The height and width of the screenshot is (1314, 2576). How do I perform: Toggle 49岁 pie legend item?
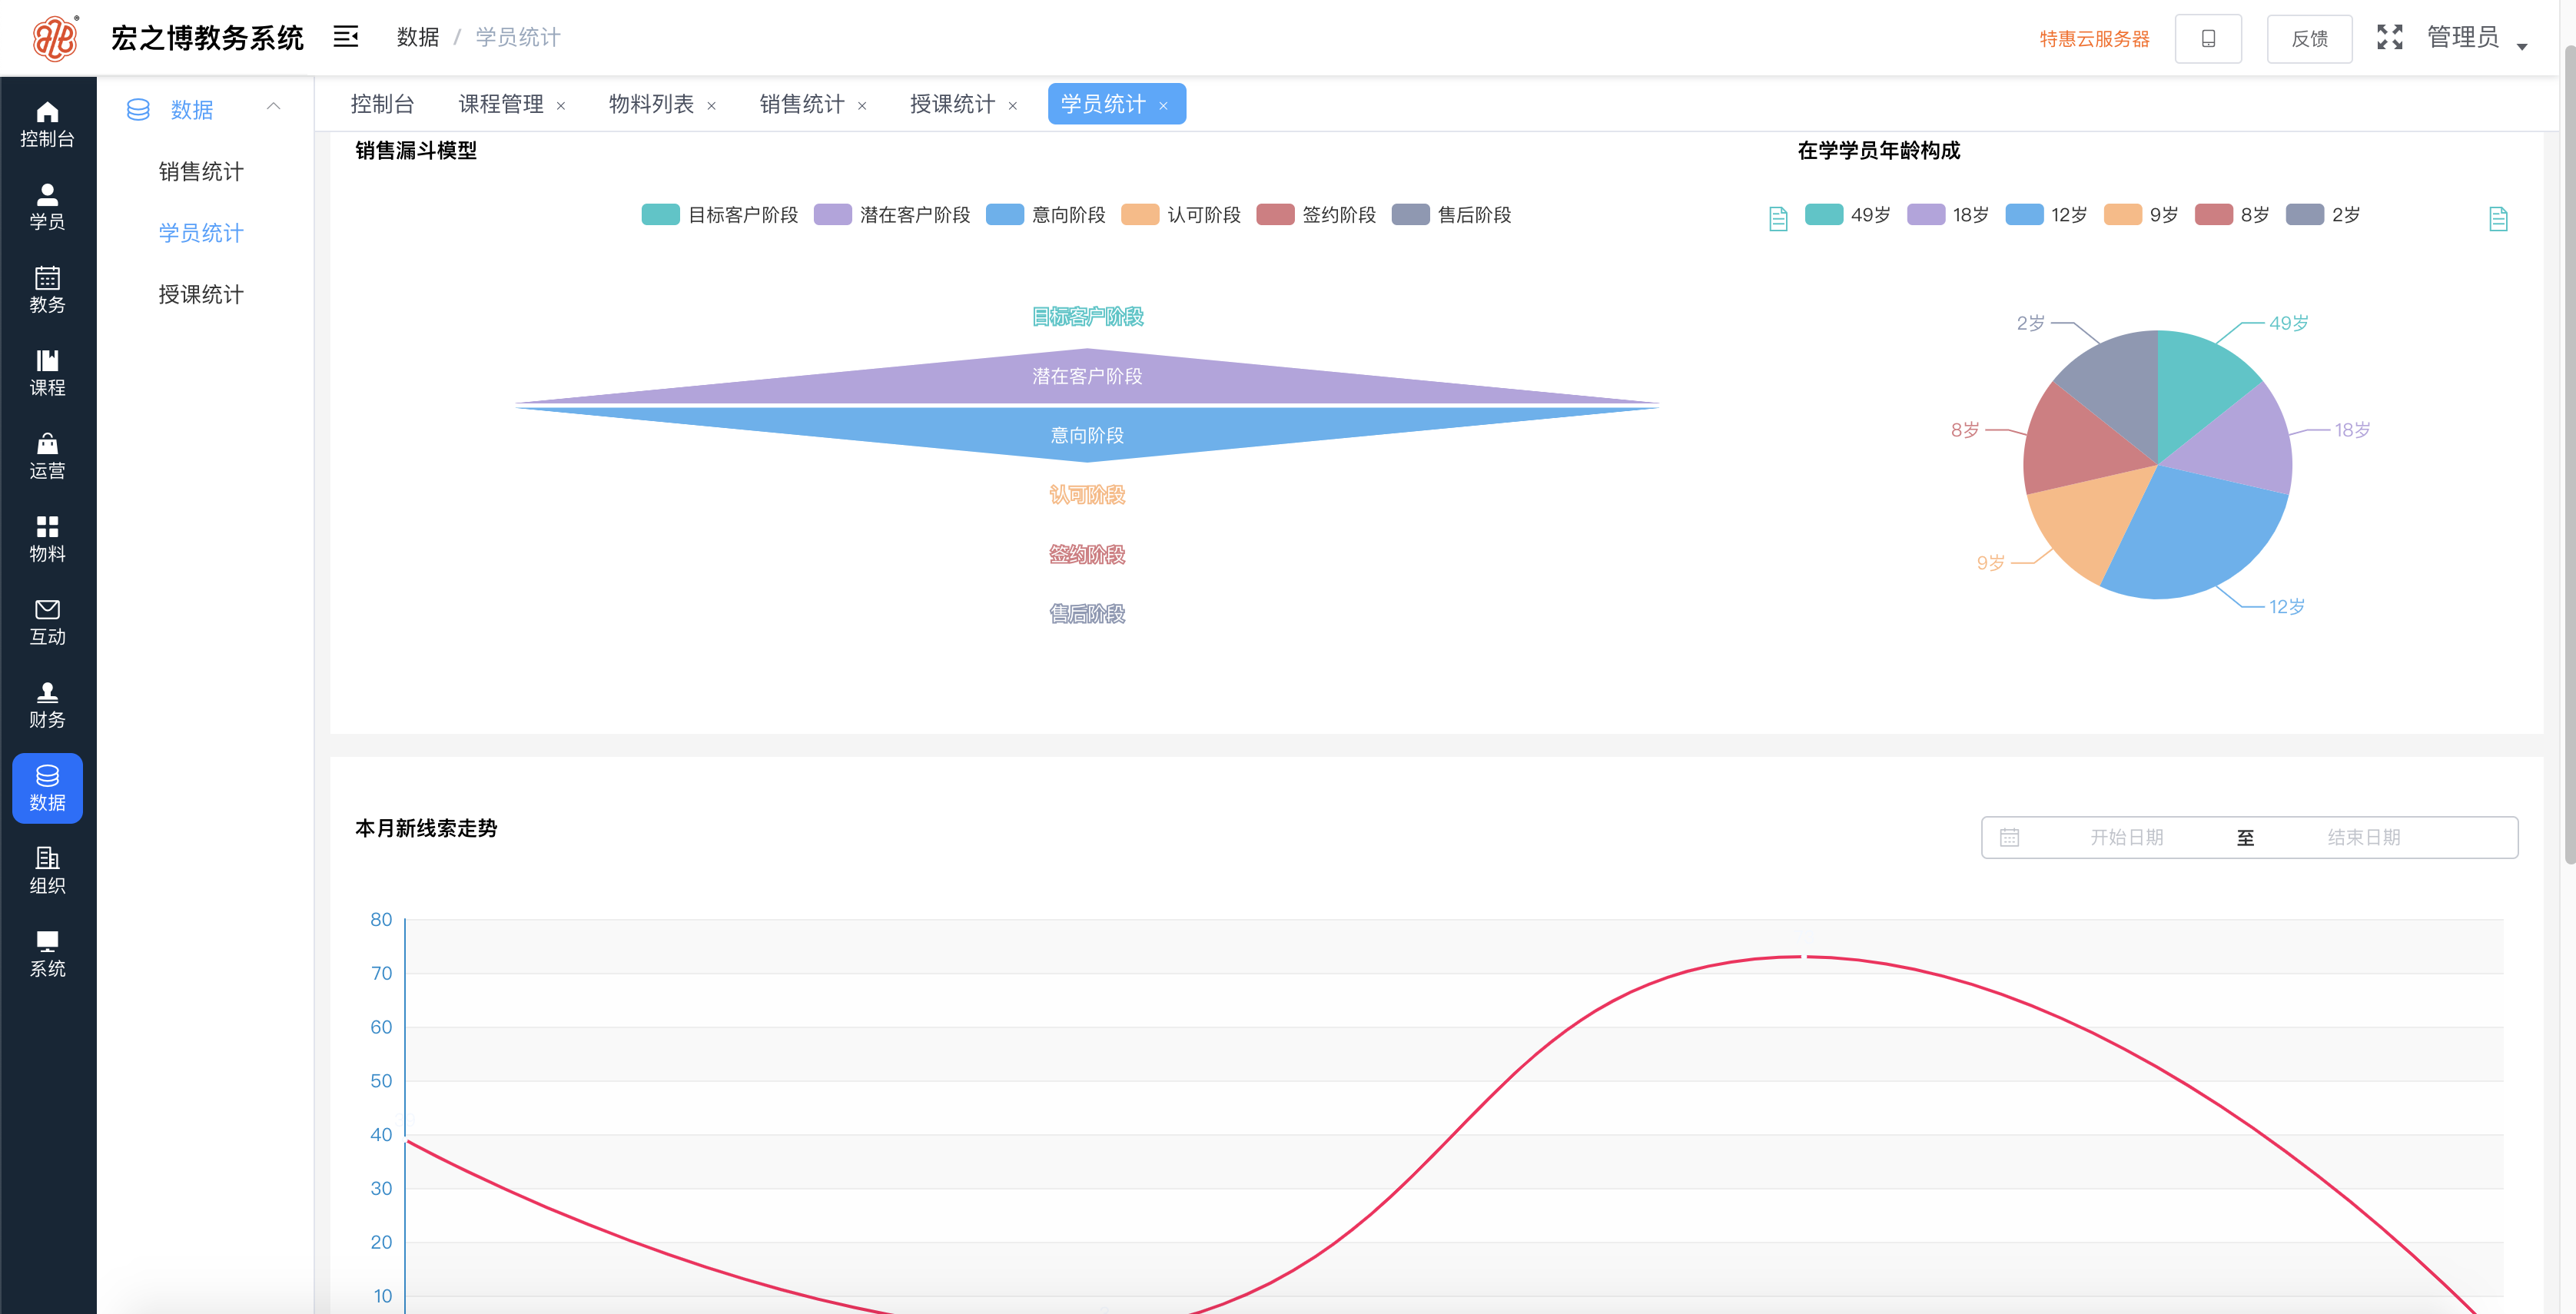(1848, 215)
